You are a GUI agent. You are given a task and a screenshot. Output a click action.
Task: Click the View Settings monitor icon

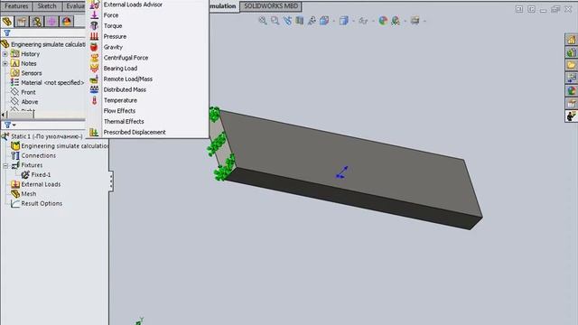pyautogui.click(x=415, y=21)
